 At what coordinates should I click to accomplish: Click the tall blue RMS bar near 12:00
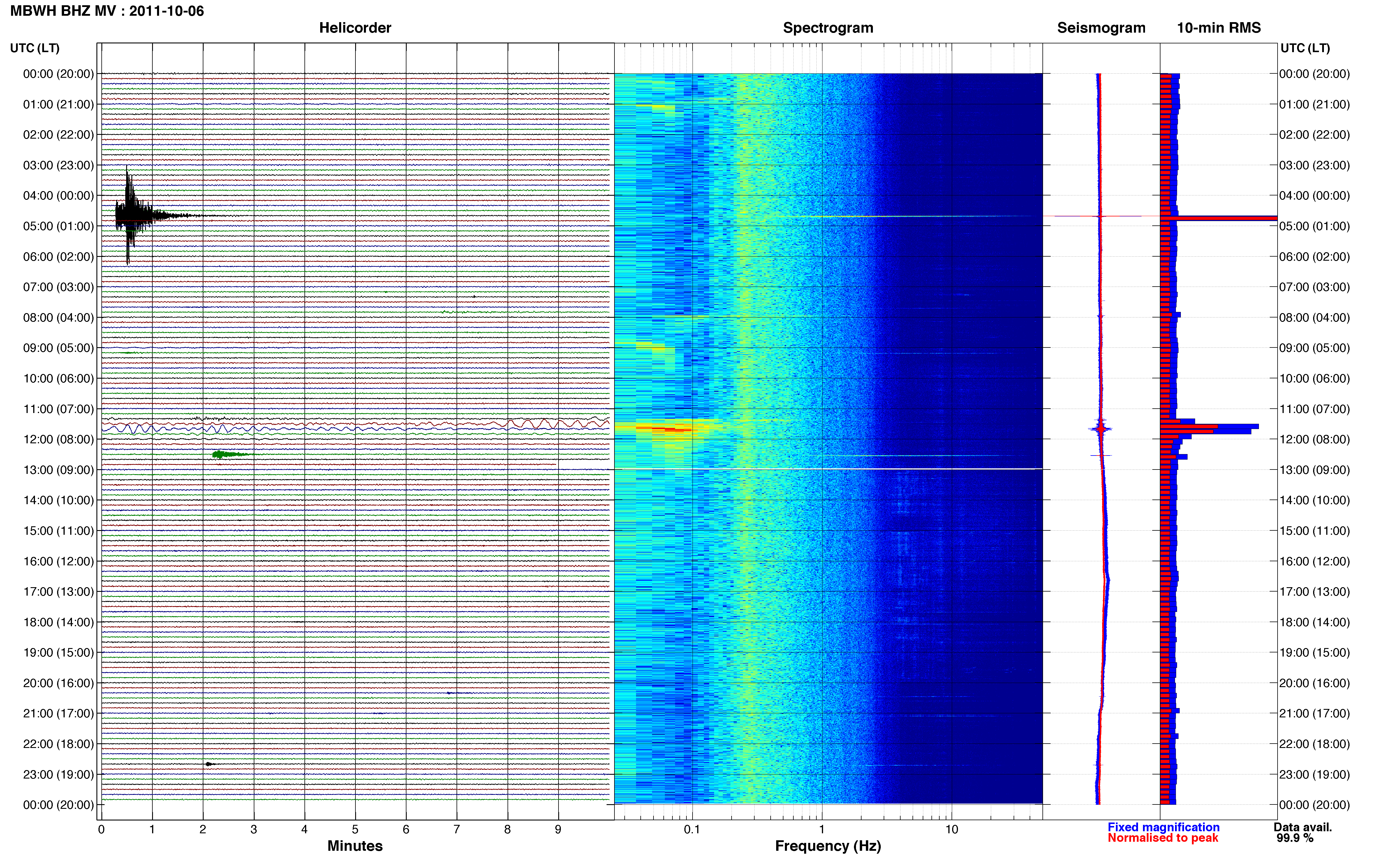(x=1210, y=426)
